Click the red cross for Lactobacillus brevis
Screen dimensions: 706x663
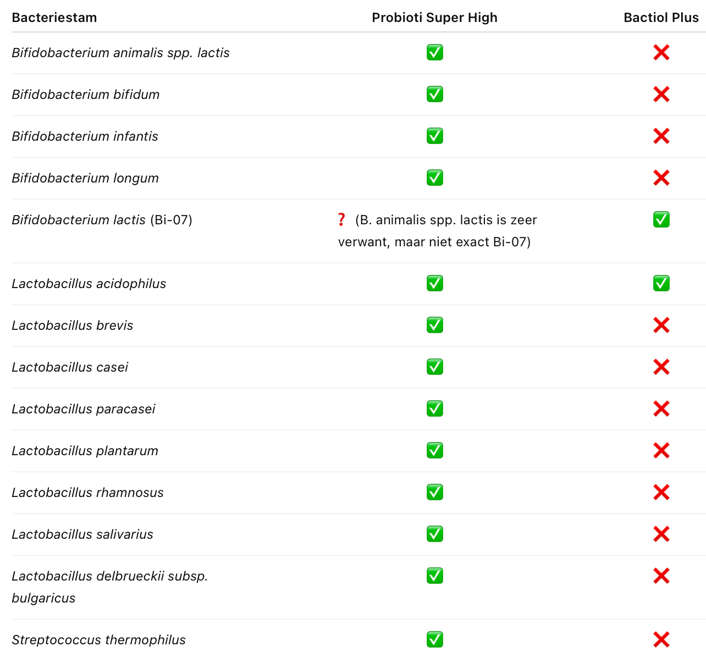(661, 325)
